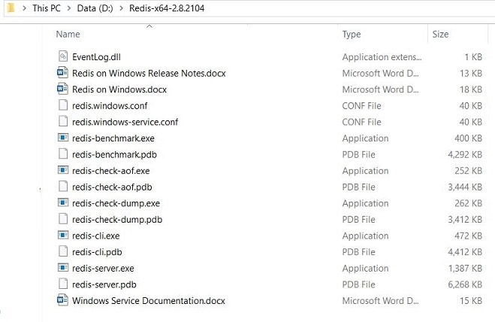Select the redis-check-aof.exe application icon
This screenshot has width=495, height=322.
[x=63, y=170]
